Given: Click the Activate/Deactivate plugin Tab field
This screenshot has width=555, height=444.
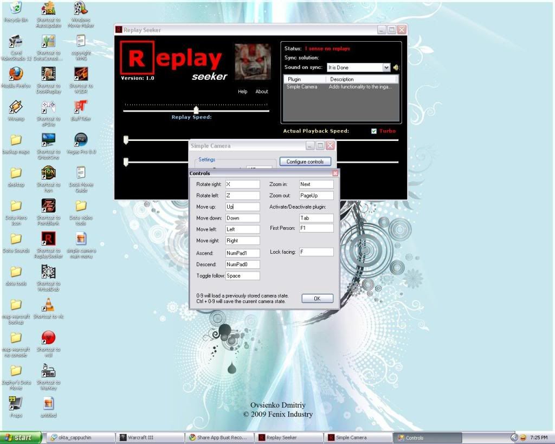Looking at the screenshot, I should (317, 218).
